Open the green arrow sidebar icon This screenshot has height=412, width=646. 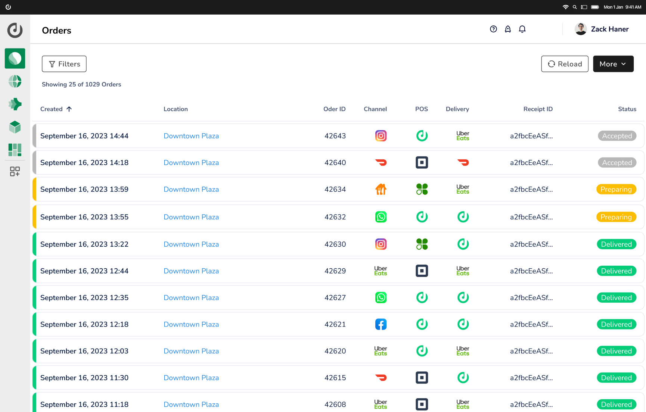point(15,104)
